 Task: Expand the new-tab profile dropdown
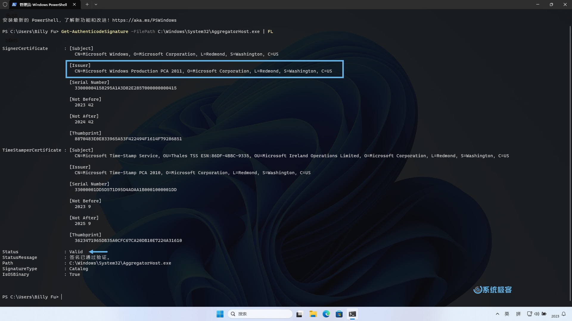tap(96, 4)
